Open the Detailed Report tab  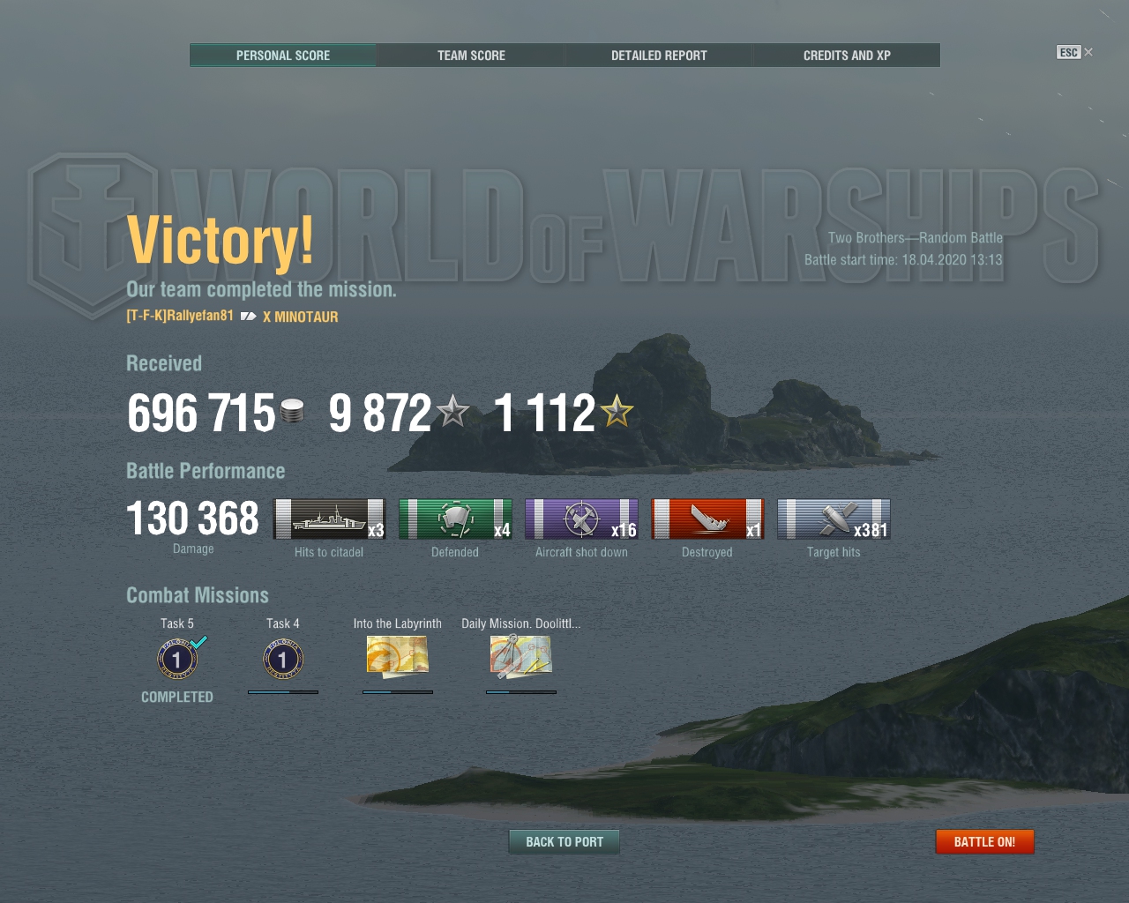point(659,55)
